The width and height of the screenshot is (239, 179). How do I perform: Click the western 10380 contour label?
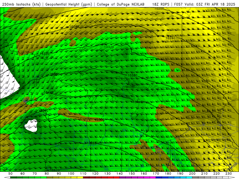[55, 74]
